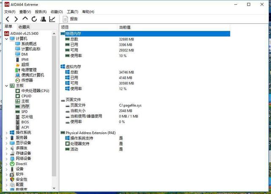
Task: Expand the 软件 tree node
Action: point(6,174)
